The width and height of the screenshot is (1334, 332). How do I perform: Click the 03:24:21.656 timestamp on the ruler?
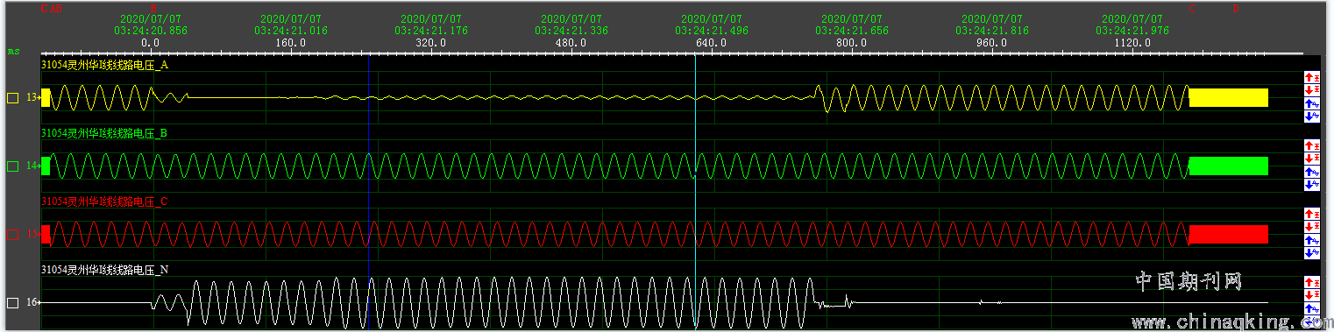click(x=852, y=30)
